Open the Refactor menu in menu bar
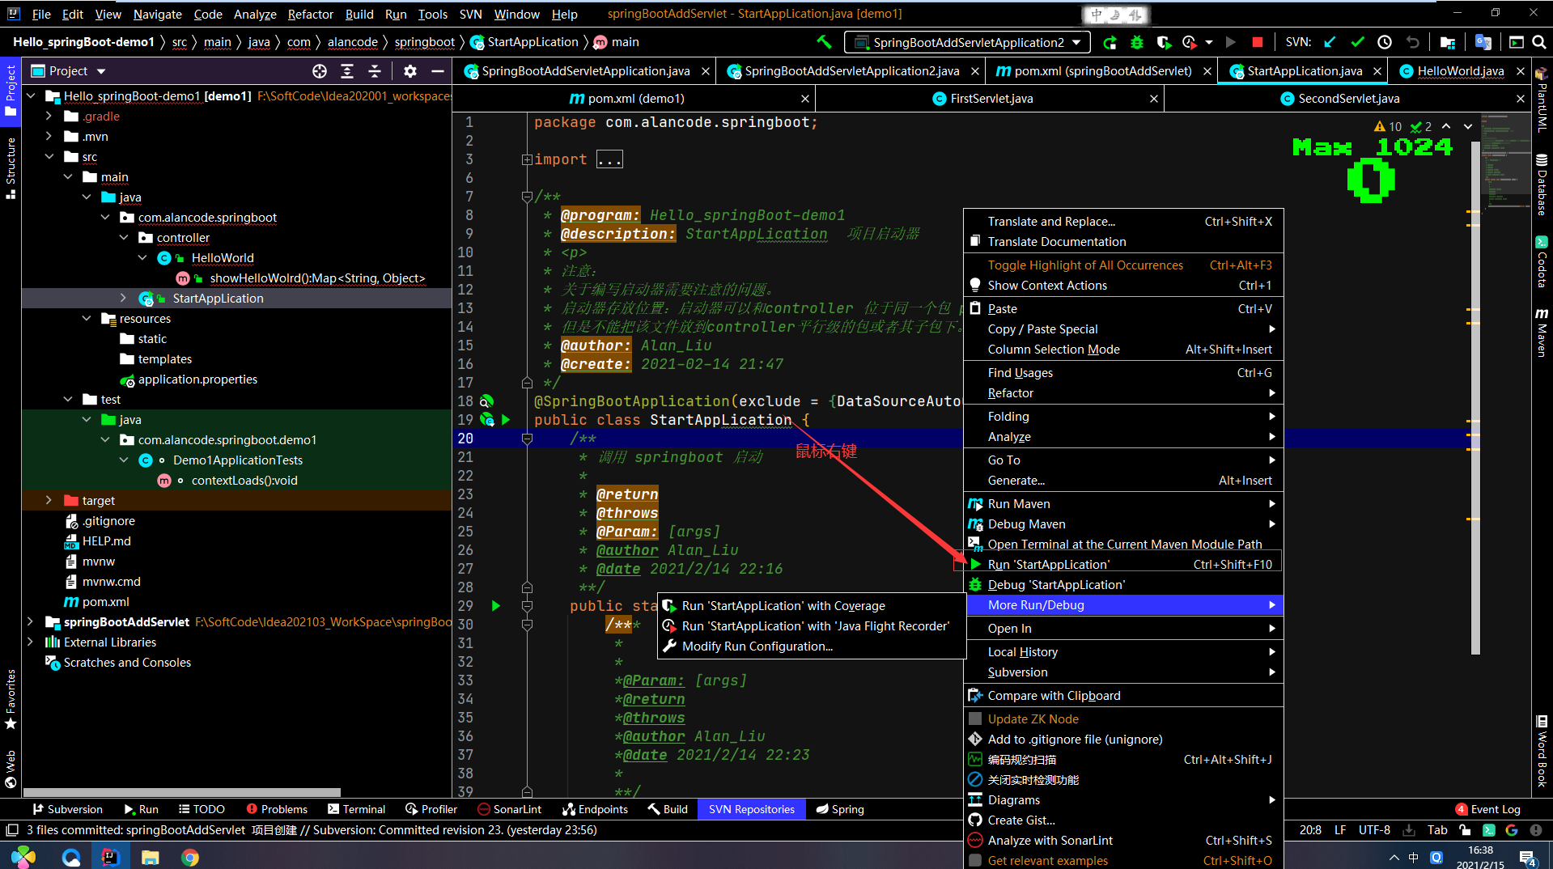Screen dimensions: 1553x869 310,14
